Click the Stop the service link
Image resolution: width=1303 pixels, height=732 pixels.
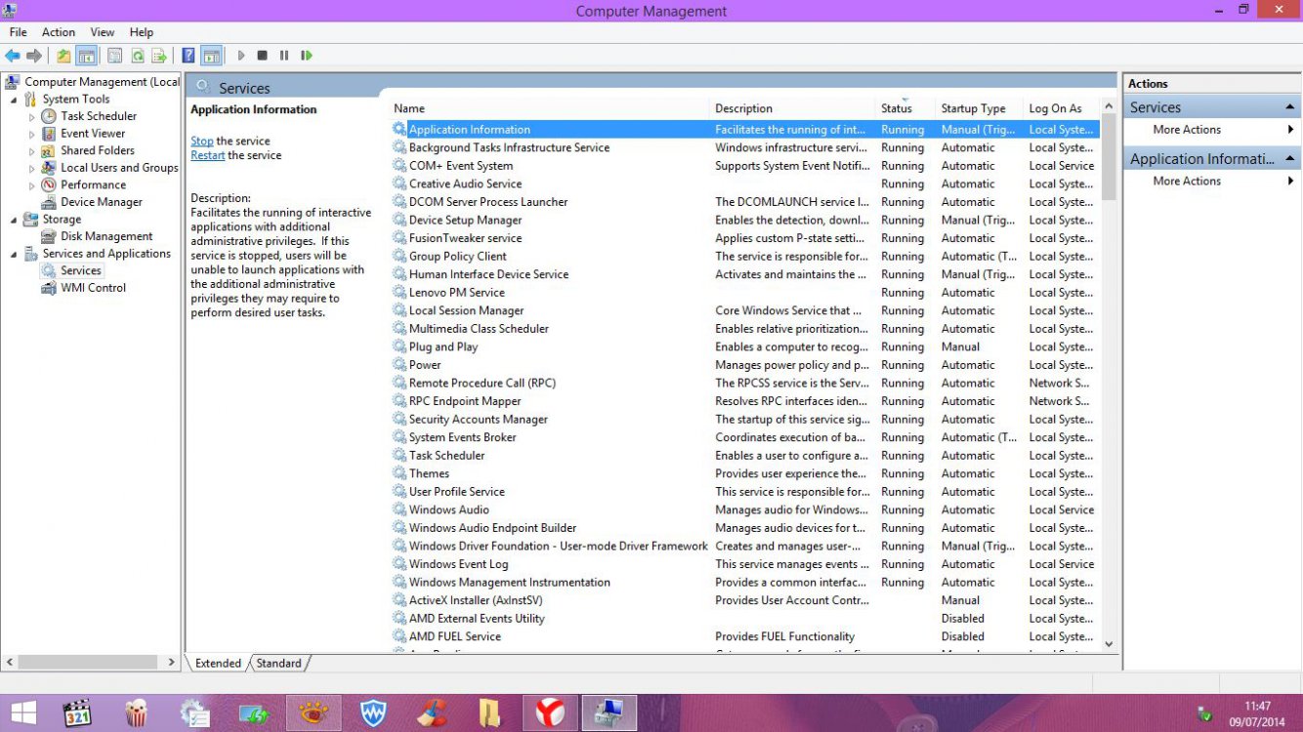click(x=202, y=141)
